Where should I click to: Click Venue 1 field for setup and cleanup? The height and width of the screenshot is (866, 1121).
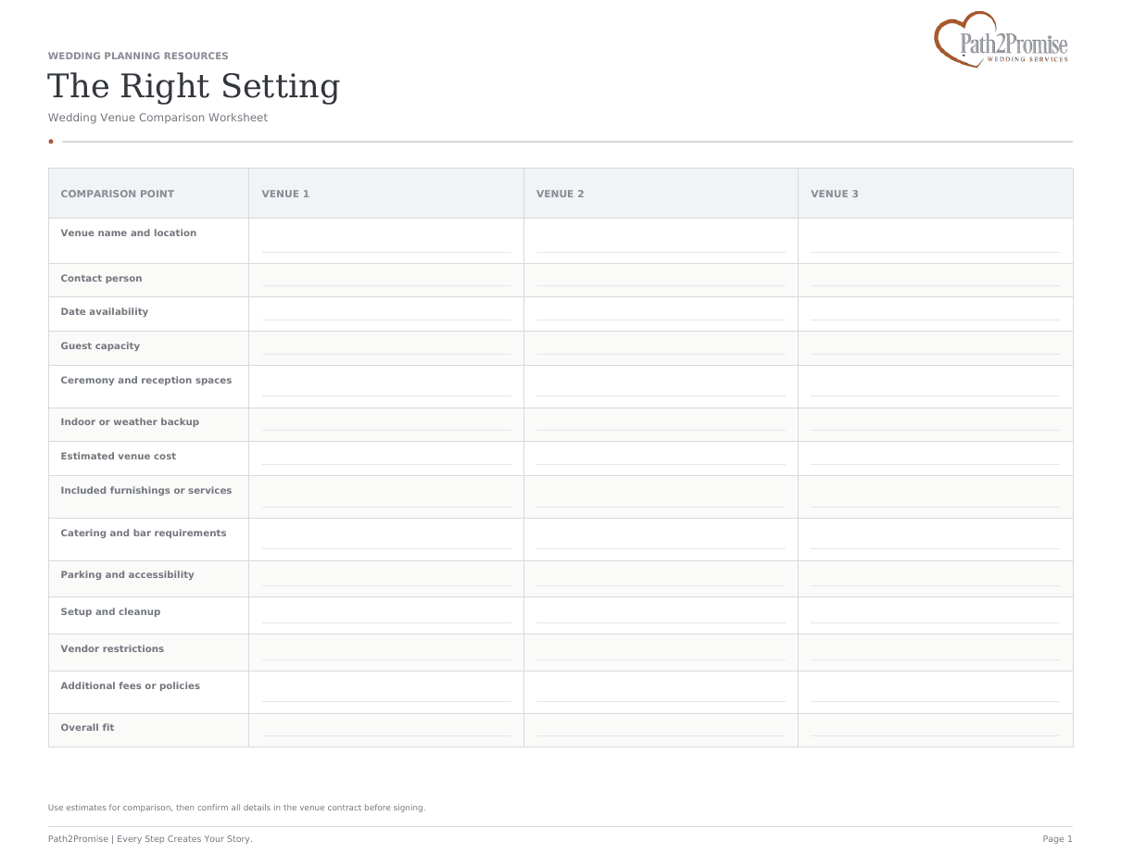pos(386,616)
